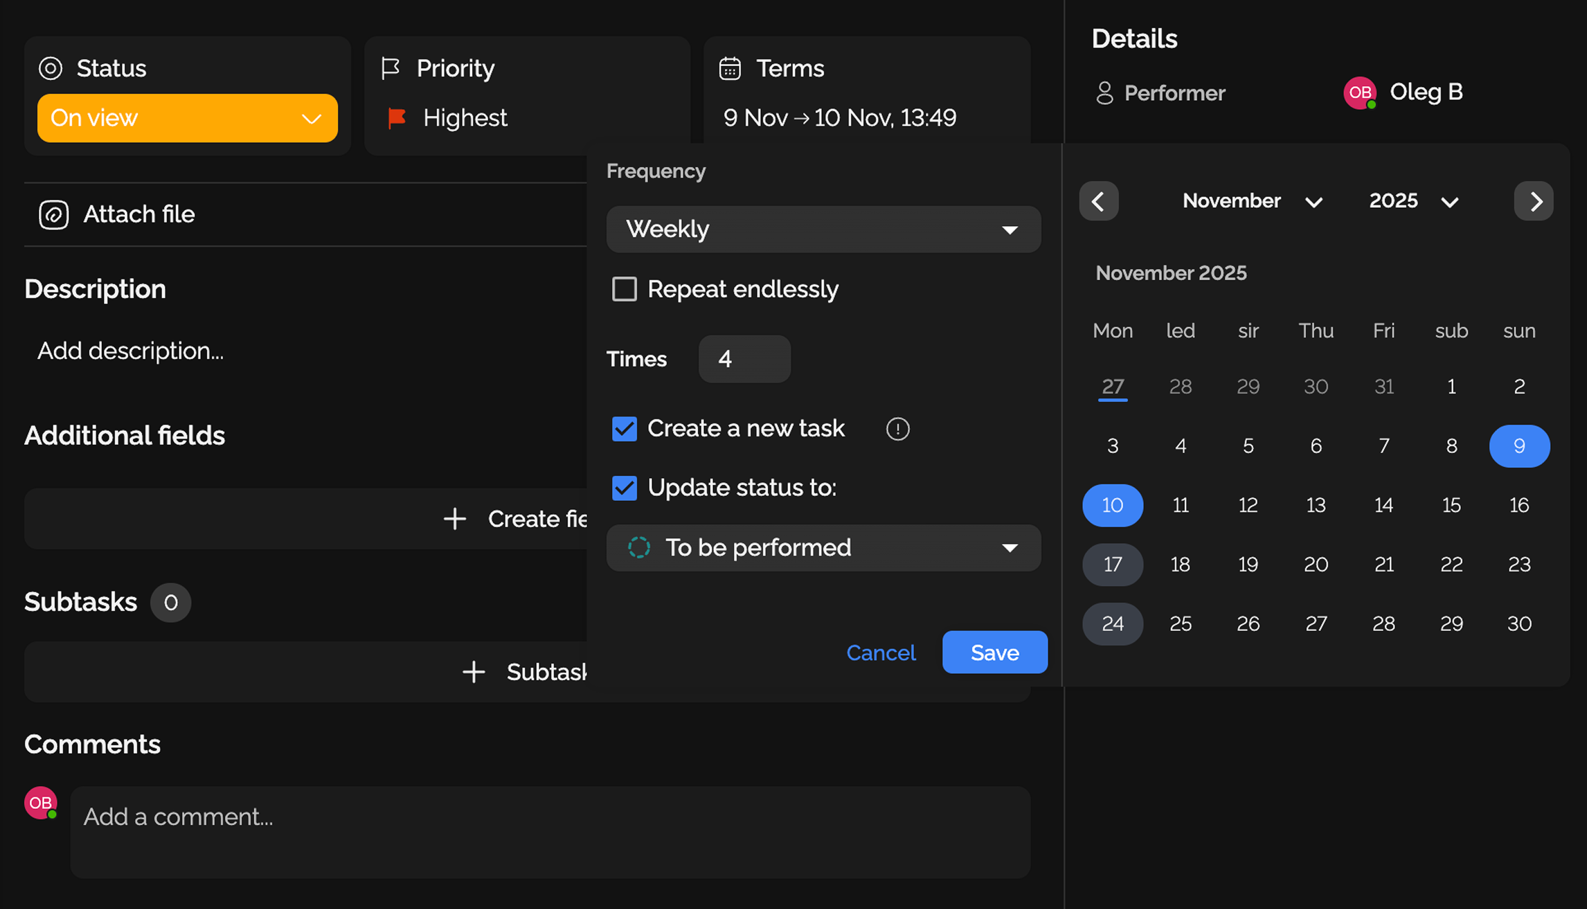
Task: Disable the Update status to checkbox
Action: pyautogui.click(x=624, y=488)
